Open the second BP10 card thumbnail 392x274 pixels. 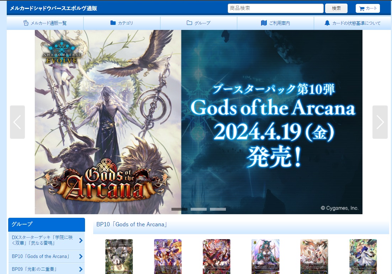pos(168,257)
